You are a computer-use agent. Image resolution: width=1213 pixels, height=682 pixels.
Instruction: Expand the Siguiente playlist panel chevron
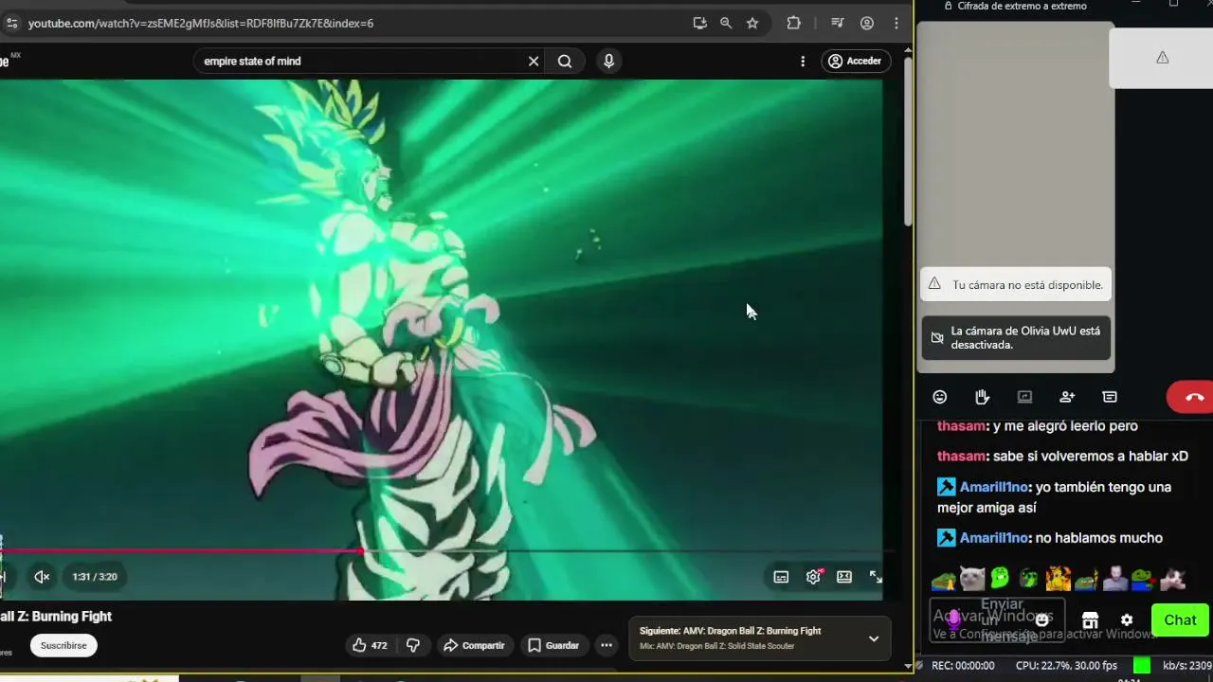click(874, 638)
